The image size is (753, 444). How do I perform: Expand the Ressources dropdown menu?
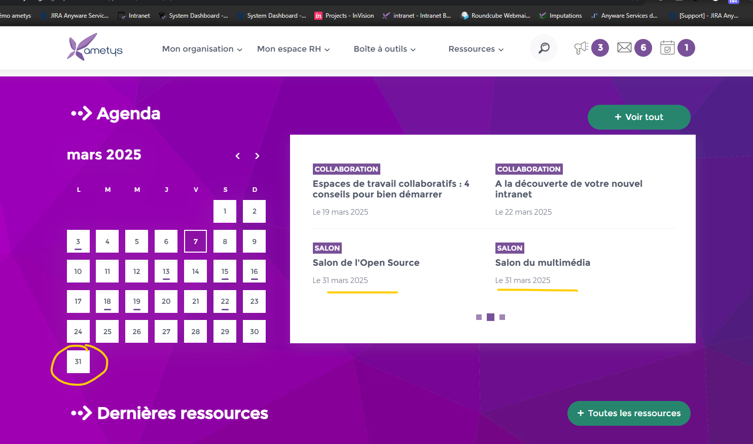click(x=476, y=49)
